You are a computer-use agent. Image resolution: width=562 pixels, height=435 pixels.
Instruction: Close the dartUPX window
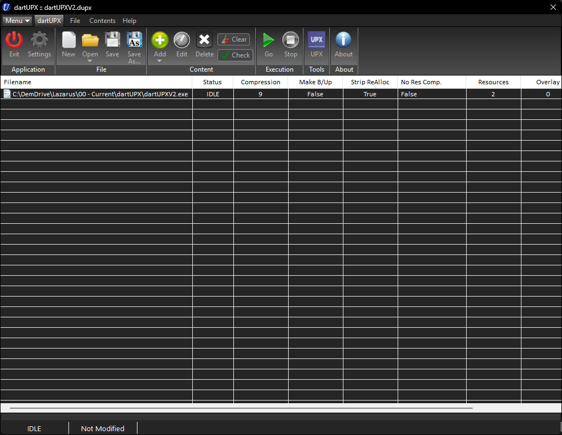coord(553,7)
